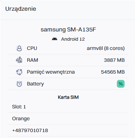Click the Orange carrier name

point(21,119)
